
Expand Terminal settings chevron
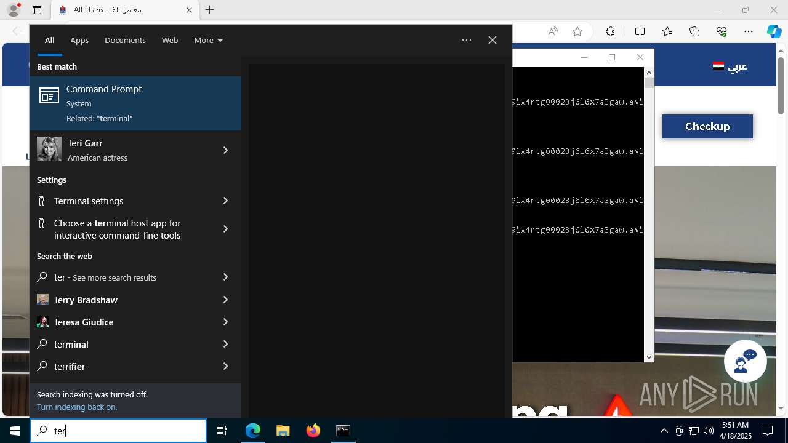coord(225,201)
